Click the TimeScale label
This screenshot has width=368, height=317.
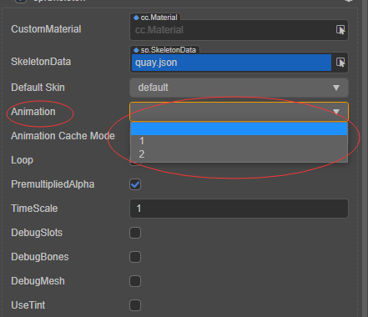[34, 209]
